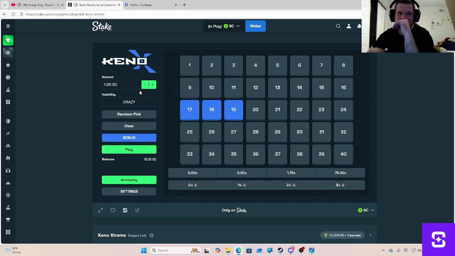
Task: Open Microsoft Store from taskbar
Action: [x=249, y=250]
